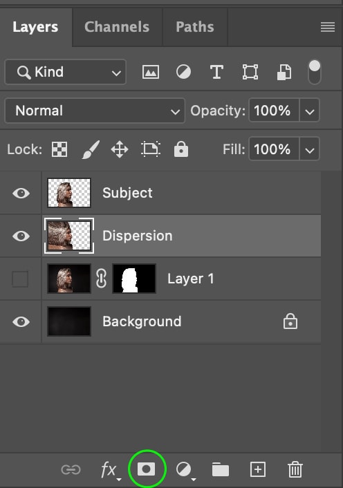
Task: Open the layer style fx menu
Action: click(x=110, y=469)
